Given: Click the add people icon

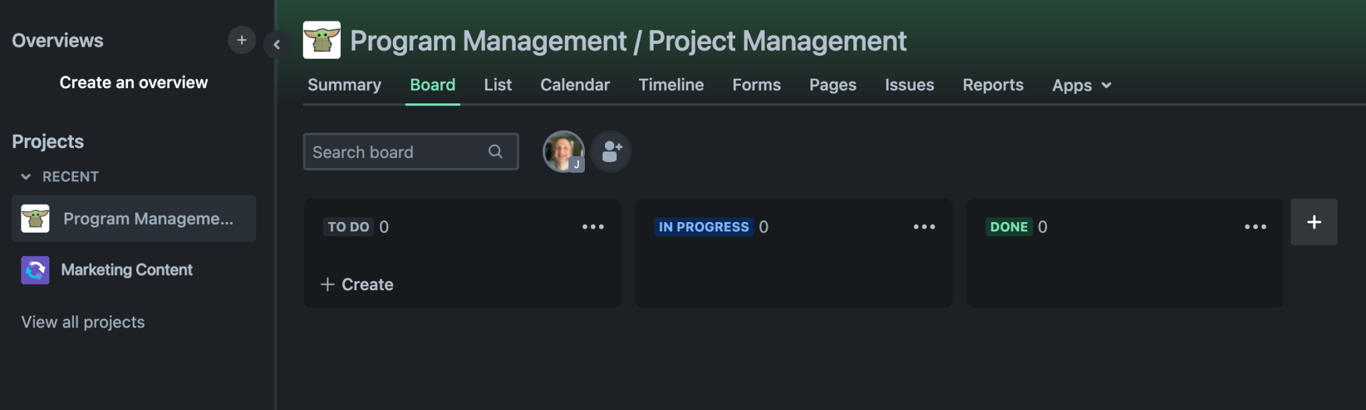Looking at the screenshot, I should (611, 152).
